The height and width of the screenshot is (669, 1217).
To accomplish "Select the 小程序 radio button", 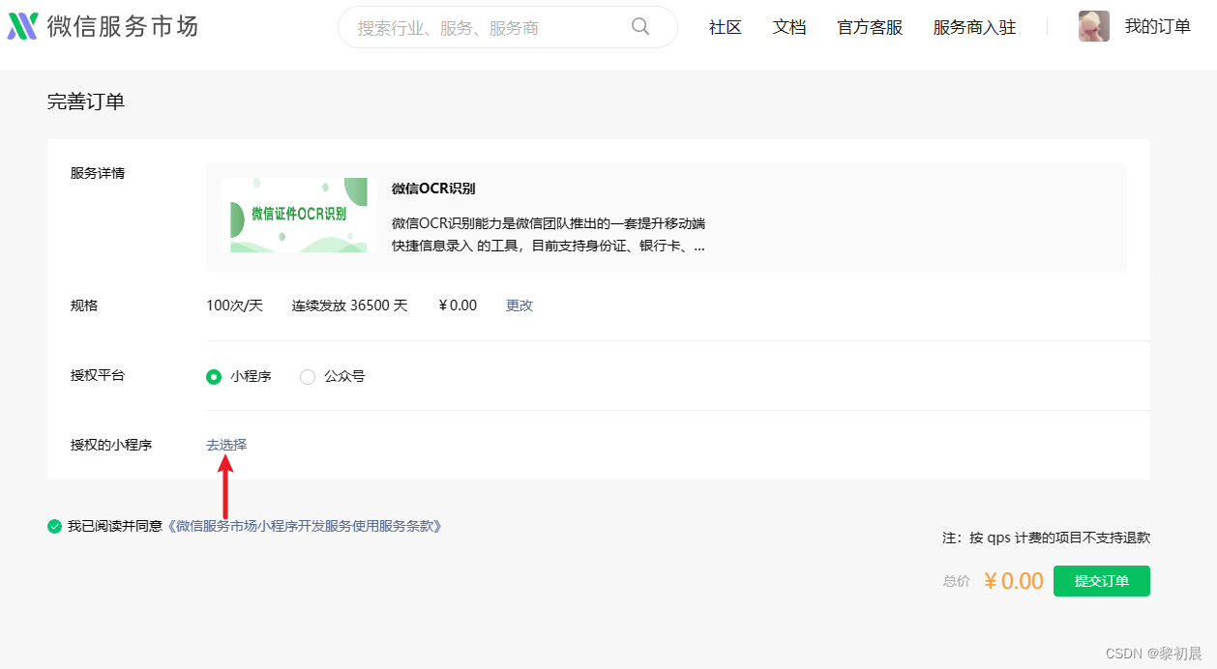I will click(214, 377).
